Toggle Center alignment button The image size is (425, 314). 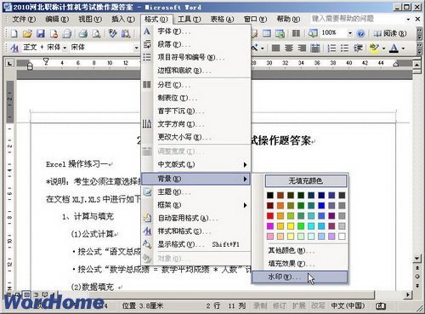pos(289,48)
